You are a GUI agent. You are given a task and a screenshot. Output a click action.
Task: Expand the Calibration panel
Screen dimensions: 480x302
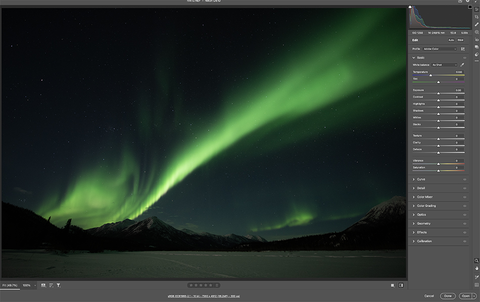tap(414, 241)
